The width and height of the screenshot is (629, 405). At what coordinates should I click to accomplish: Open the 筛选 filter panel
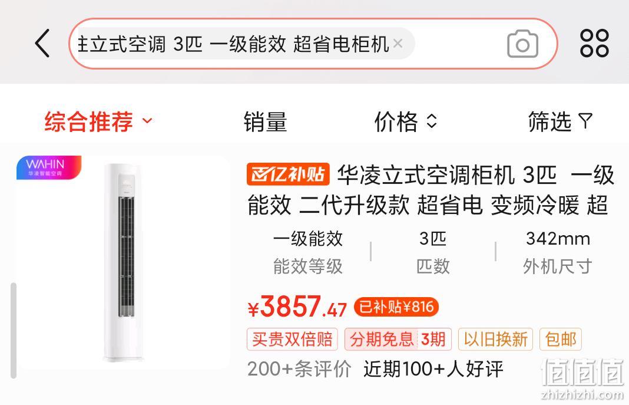pyautogui.click(x=560, y=121)
